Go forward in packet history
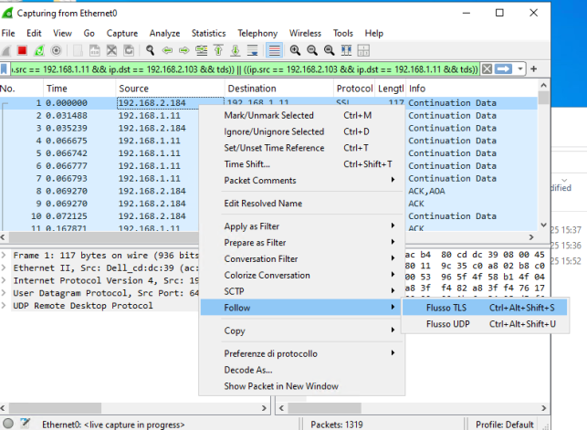Viewport: 587px width, 430px height. click(x=183, y=50)
